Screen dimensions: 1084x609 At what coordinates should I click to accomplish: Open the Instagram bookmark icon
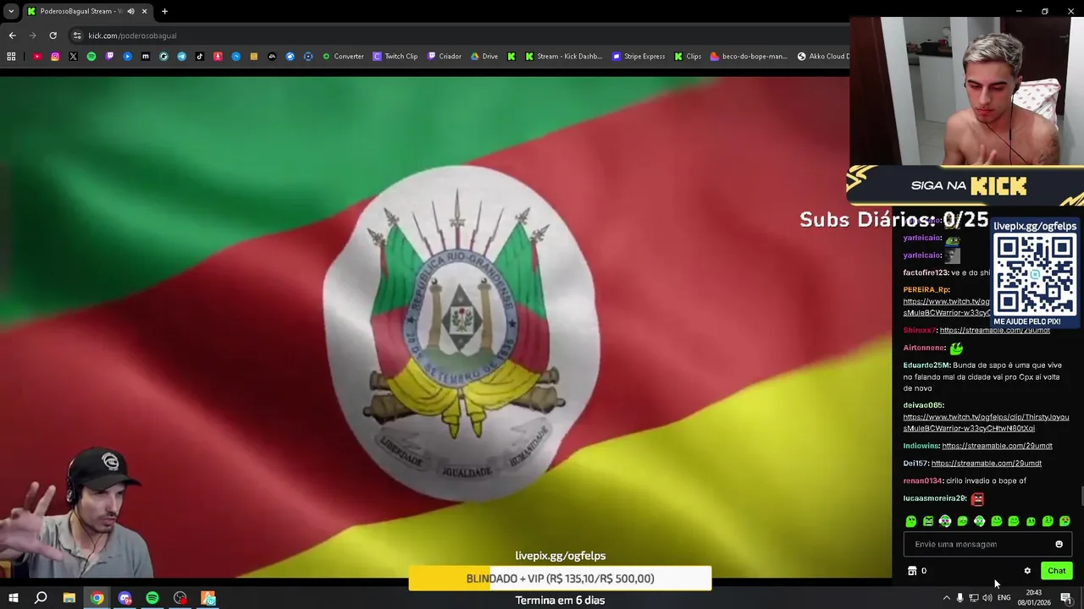55,57
